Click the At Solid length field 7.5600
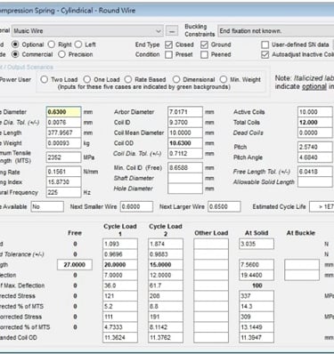This screenshot has width=334, height=354. pos(257,265)
